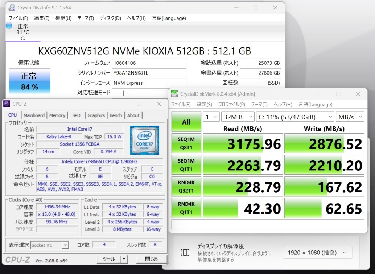This screenshot has height=274, width=375.
Task: Run the SEQ1M Q1T1 benchmark test
Action: pos(186,165)
